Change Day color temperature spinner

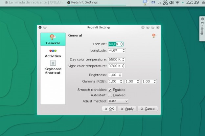click(123, 59)
